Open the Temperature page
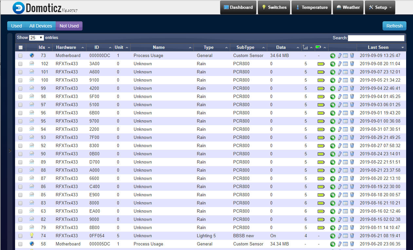 coord(311,8)
